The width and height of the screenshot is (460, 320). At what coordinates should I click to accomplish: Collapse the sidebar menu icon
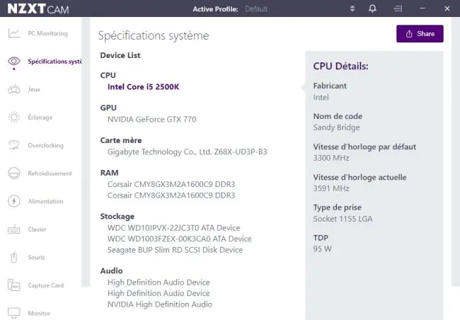click(398, 8)
